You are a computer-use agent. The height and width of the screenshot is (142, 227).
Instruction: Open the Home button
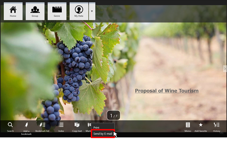(x=13, y=11)
